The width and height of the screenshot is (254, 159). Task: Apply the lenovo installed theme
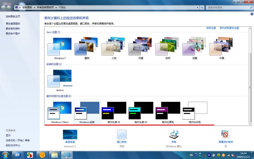tap(60, 80)
